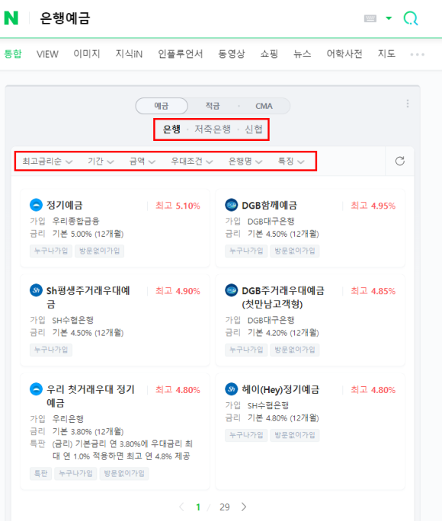Click the green search magnifier icon
Image resolution: width=442 pixels, height=521 pixels.
pos(411,18)
